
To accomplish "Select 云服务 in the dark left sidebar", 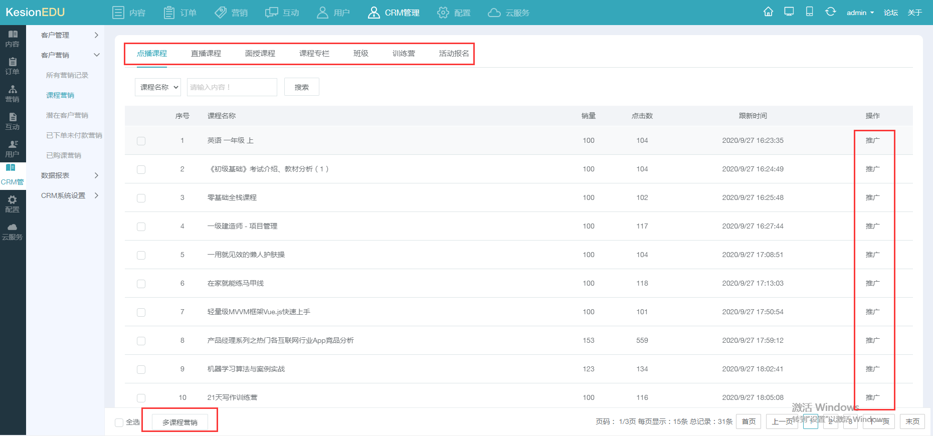I will [x=13, y=232].
